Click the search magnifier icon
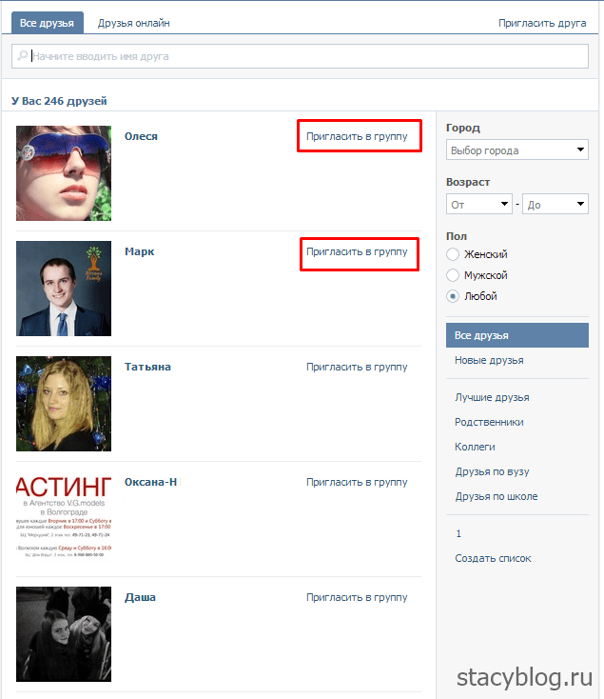 click(x=22, y=56)
